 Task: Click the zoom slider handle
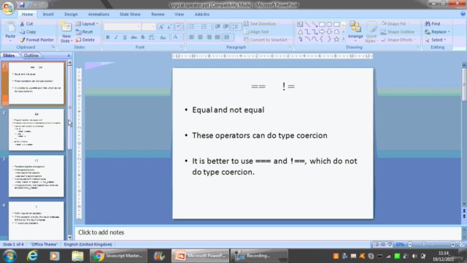(424, 244)
